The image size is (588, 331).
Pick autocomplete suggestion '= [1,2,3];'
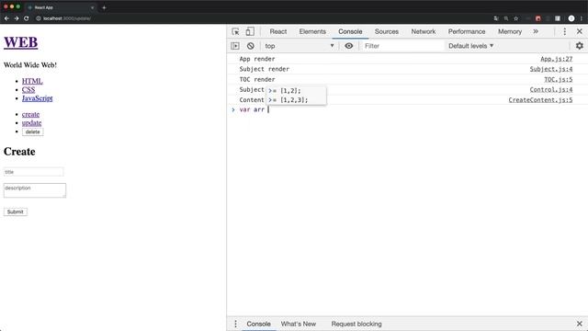click(x=296, y=100)
